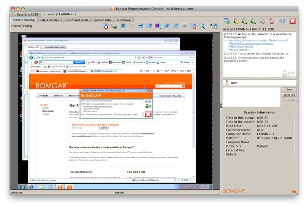Click the printer-like gray session icon
This screenshot has width=304, height=208.
[x=262, y=21]
